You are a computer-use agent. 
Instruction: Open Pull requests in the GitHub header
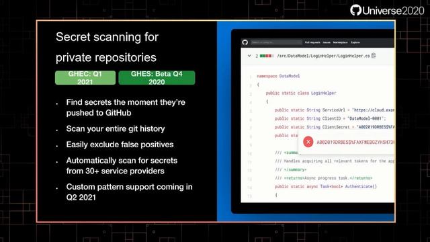point(312,42)
